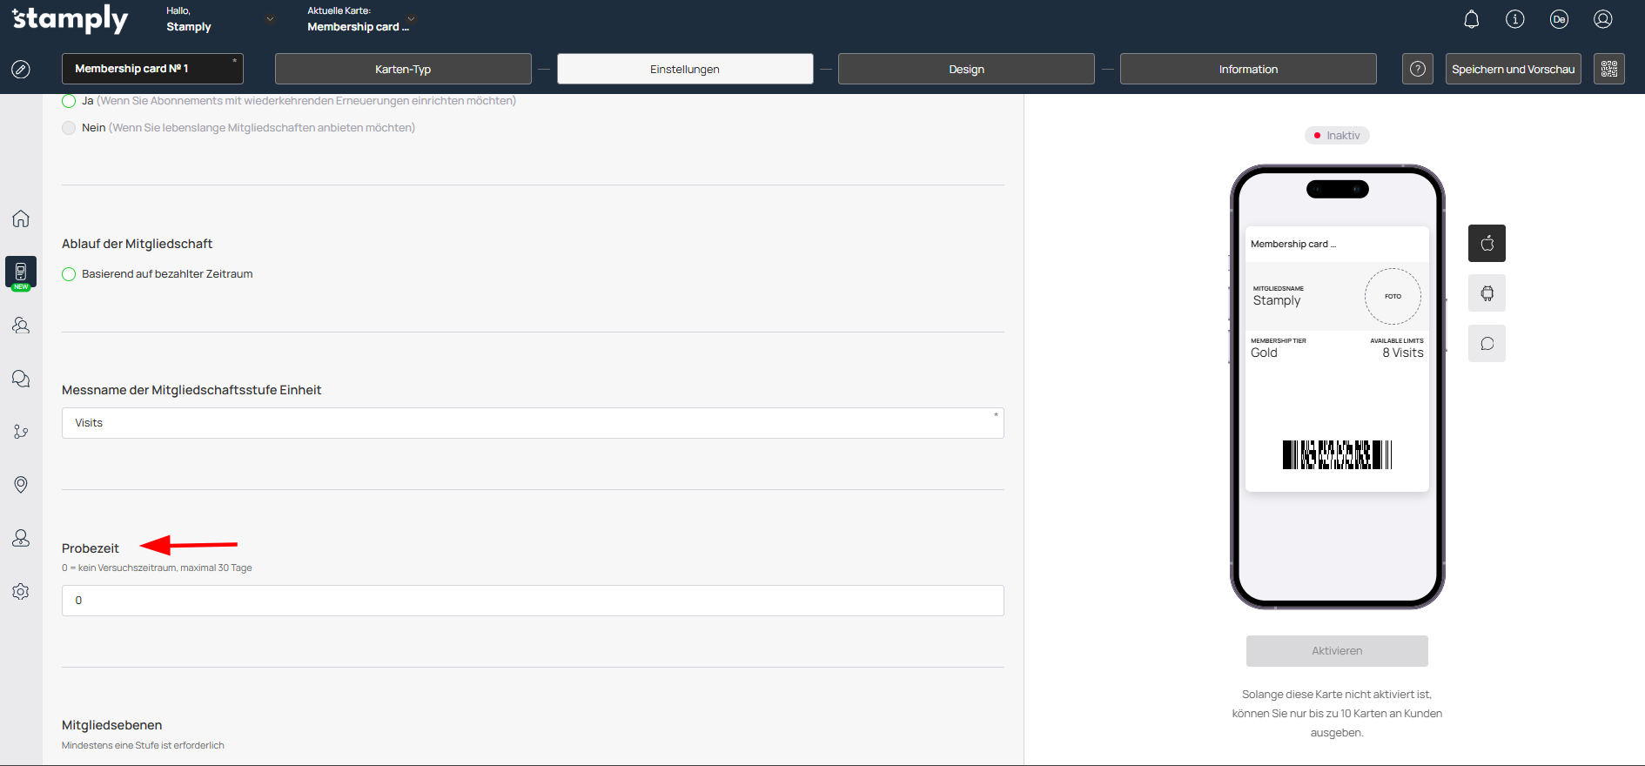1645x766 pixels.
Task: Click 'Speichern und Vorschau' button
Action: click(1513, 69)
